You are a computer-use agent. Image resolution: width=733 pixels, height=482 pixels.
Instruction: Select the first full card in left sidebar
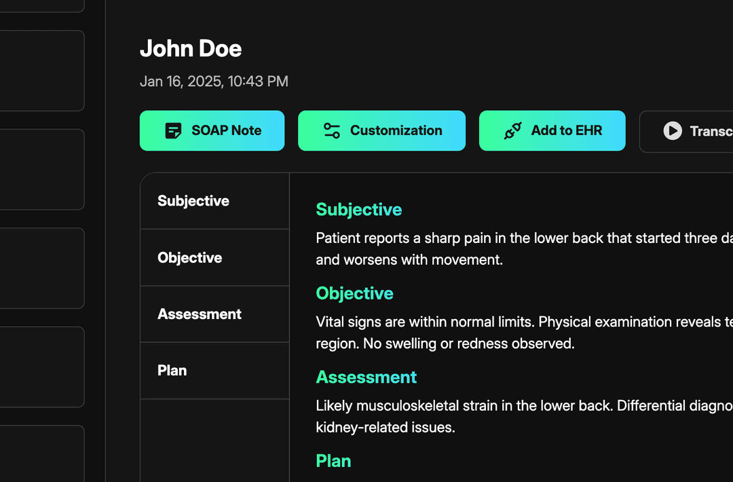click(x=41, y=71)
